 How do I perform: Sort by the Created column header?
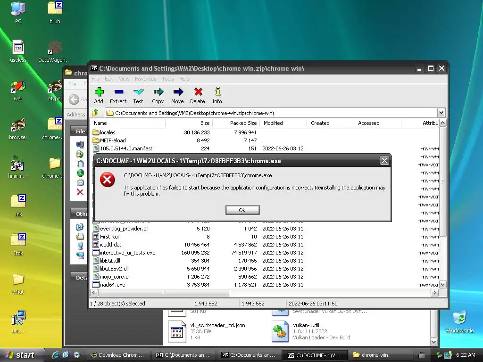tap(330, 123)
